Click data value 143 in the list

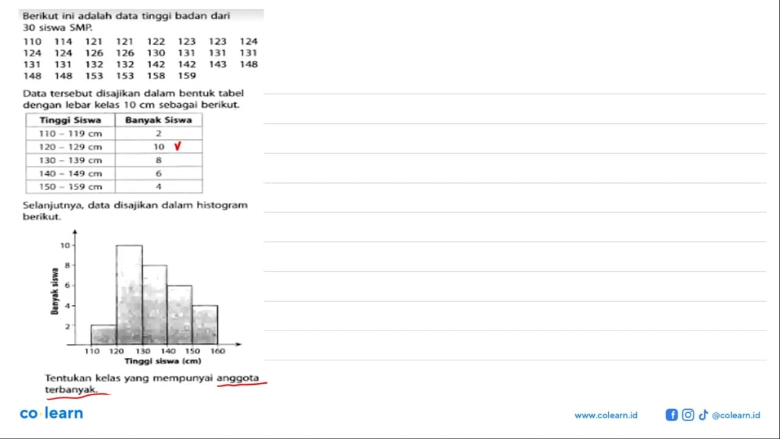click(x=218, y=65)
